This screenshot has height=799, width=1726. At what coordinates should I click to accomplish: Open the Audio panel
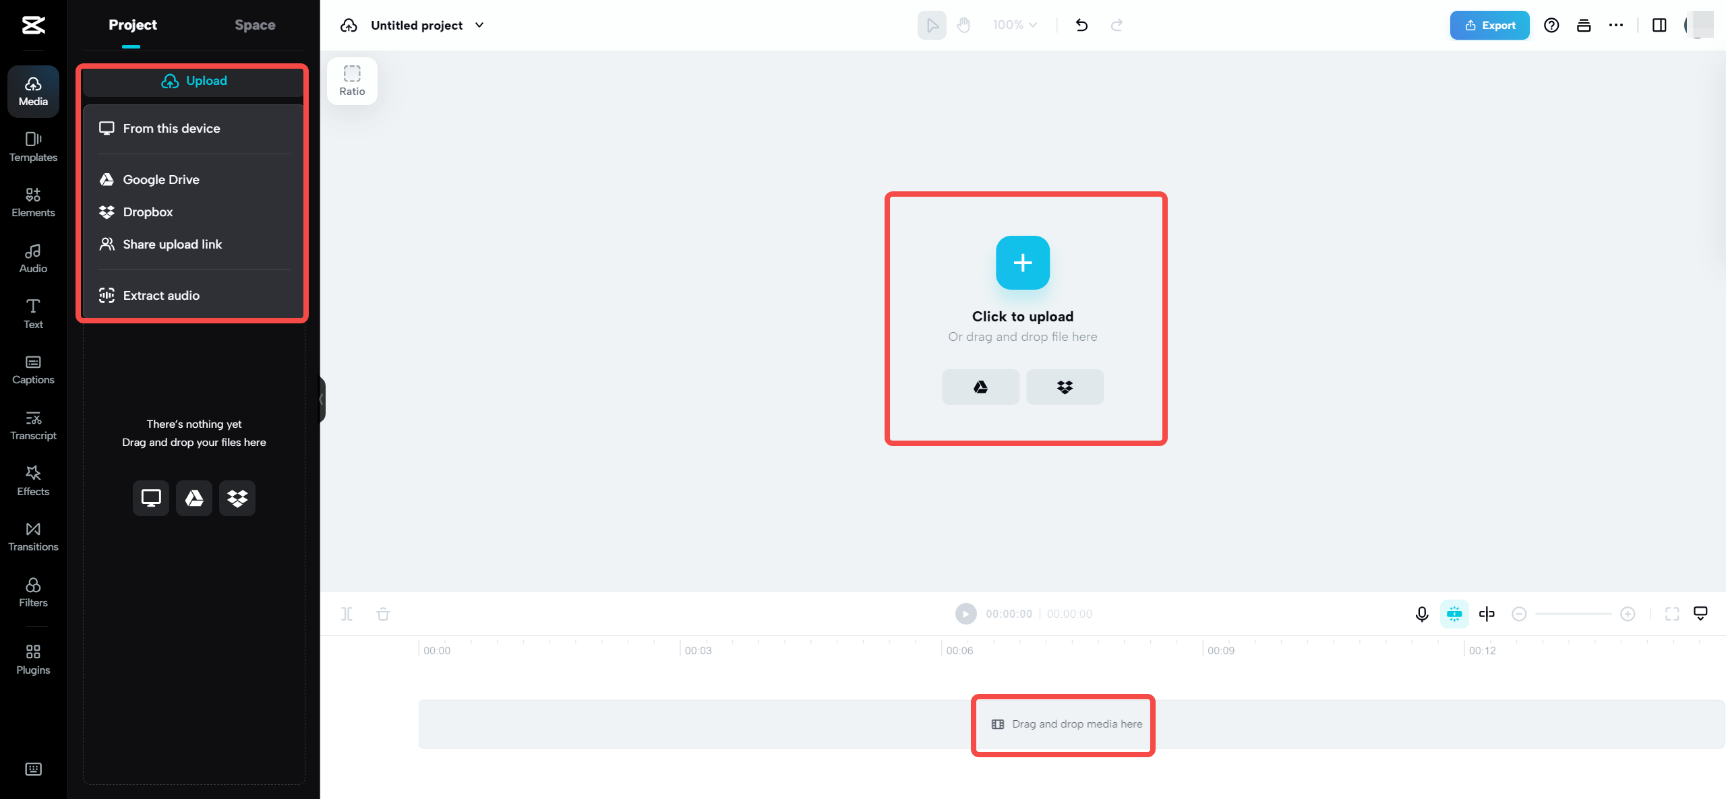click(32, 257)
